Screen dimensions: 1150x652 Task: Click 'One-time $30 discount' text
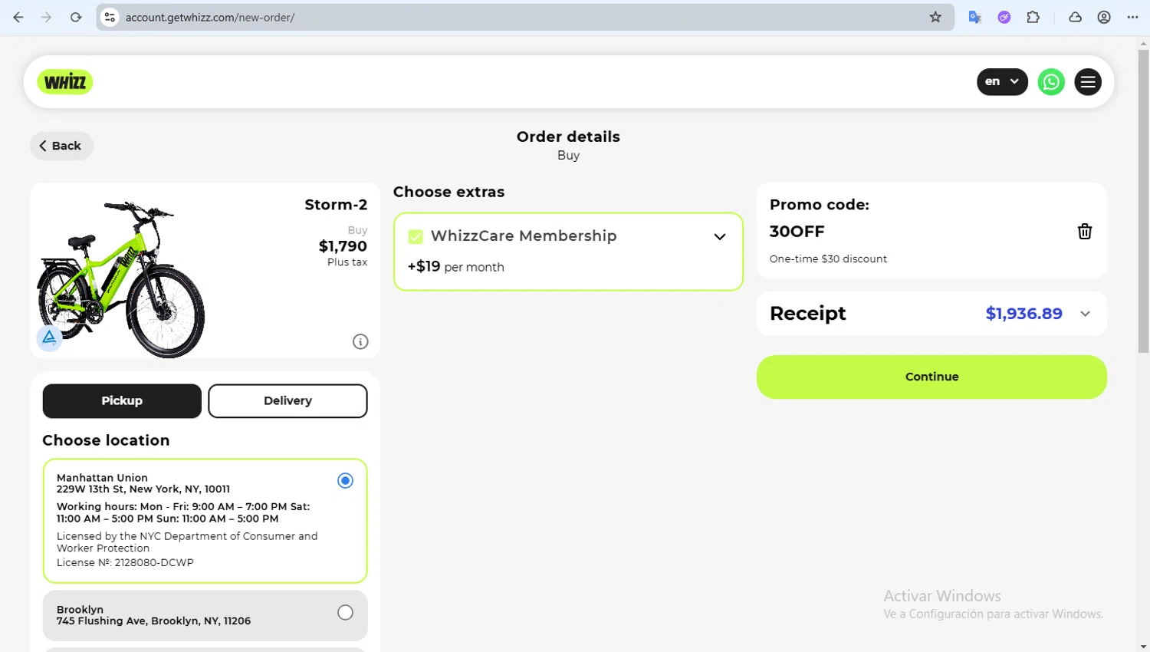pyautogui.click(x=828, y=259)
